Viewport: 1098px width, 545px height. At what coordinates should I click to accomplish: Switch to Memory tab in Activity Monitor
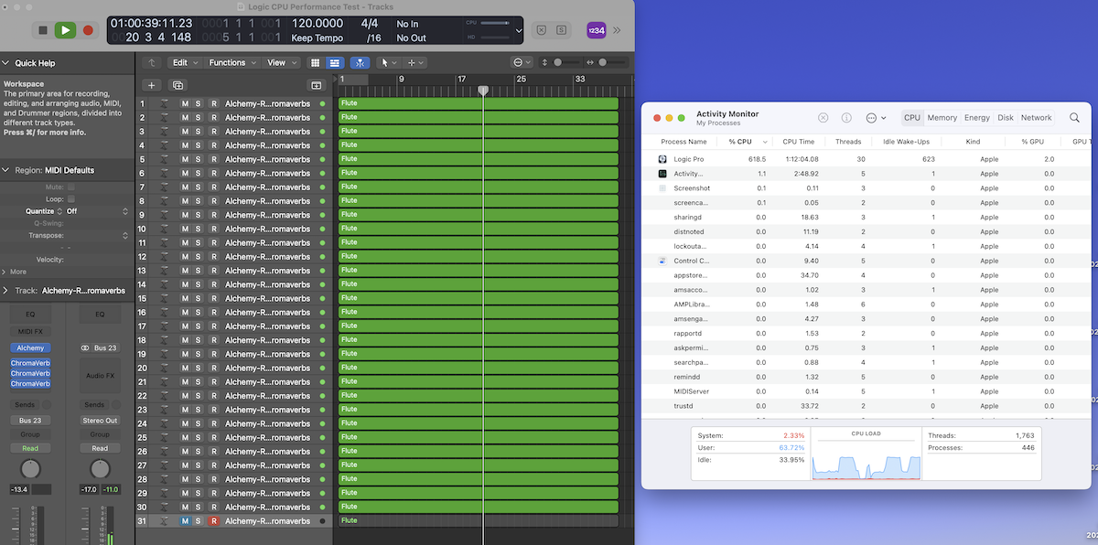point(942,118)
